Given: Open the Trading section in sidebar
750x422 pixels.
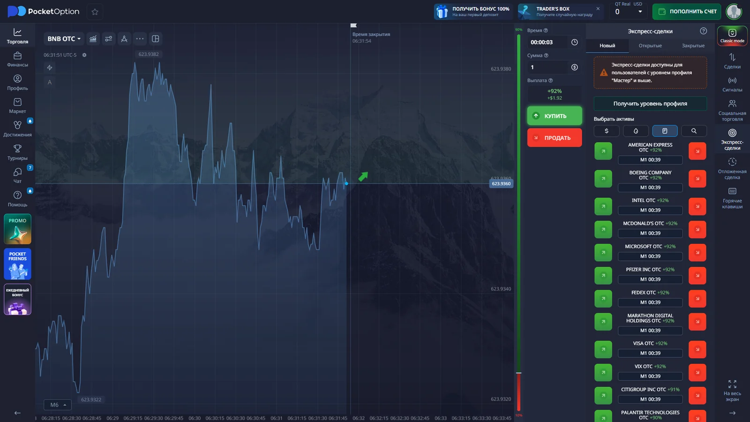Looking at the screenshot, I should [17, 36].
